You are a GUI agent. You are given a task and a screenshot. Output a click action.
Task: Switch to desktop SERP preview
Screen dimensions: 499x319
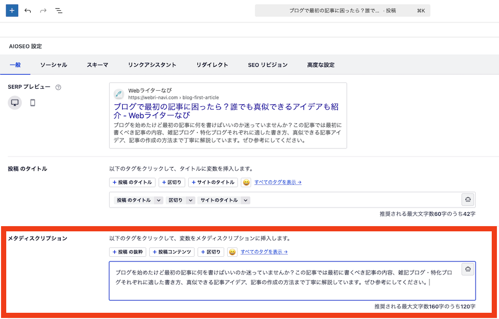point(15,103)
